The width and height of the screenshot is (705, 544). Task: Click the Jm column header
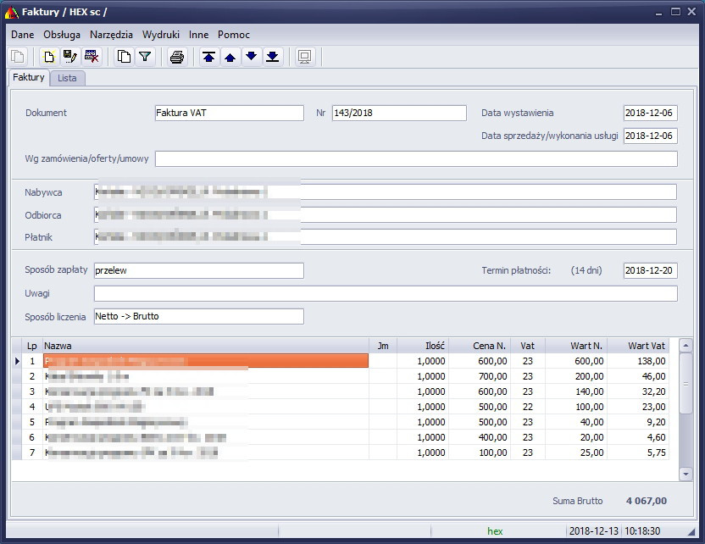(x=383, y=346)
